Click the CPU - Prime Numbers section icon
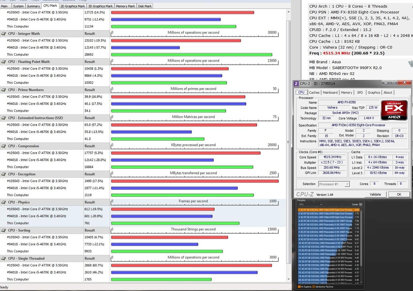 pos(4,90)
